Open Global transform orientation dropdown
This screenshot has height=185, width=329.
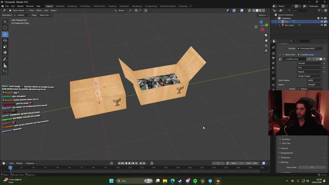point(121,11)
